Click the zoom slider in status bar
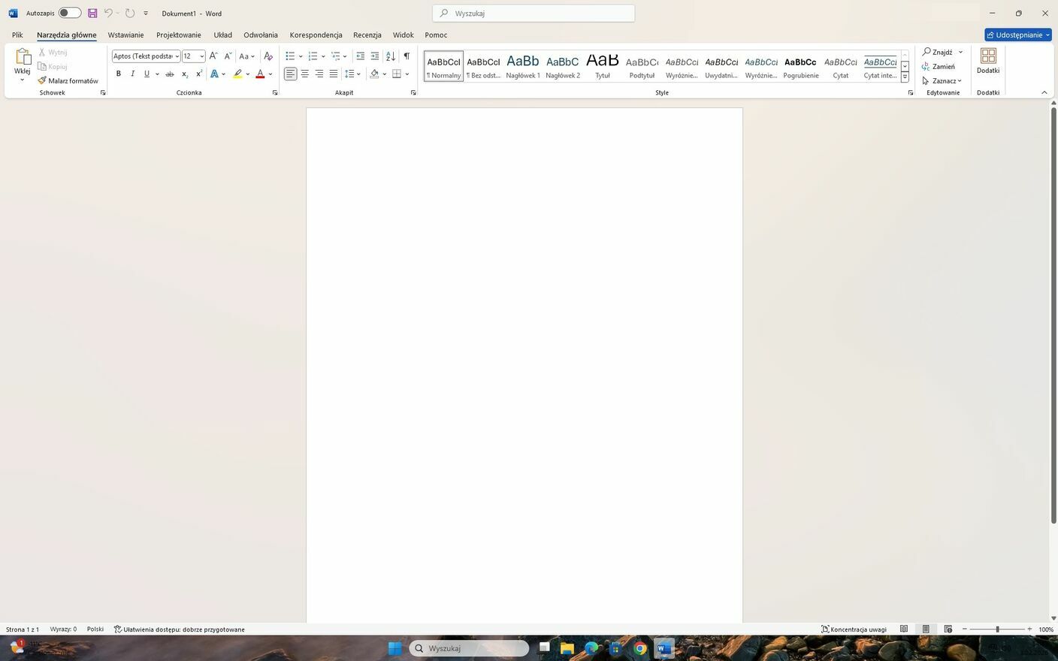1058x661 pixels. coord(997,629)
